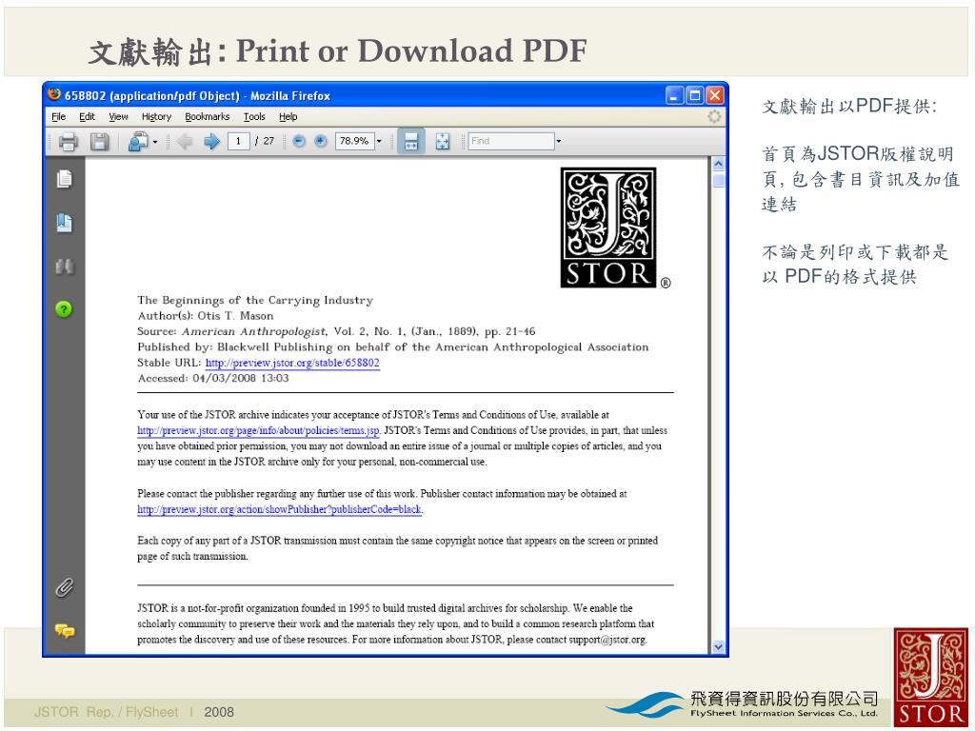The width and height of the screenshot is (975, 731).
Task: Click the 78.9% zoom level field
Action: [x=354, y=141]
